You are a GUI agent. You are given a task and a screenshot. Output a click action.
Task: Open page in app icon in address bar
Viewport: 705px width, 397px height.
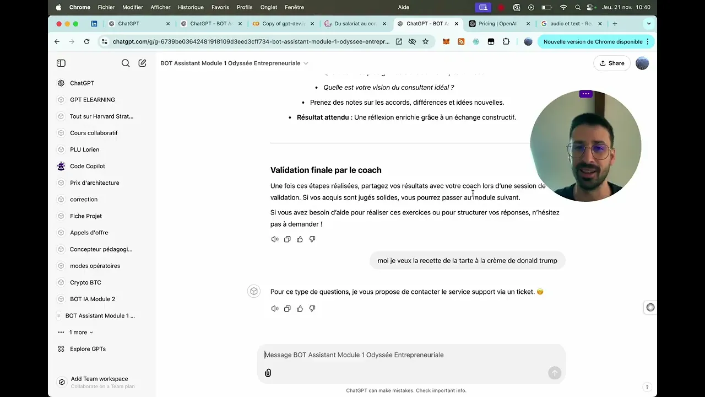399,41
